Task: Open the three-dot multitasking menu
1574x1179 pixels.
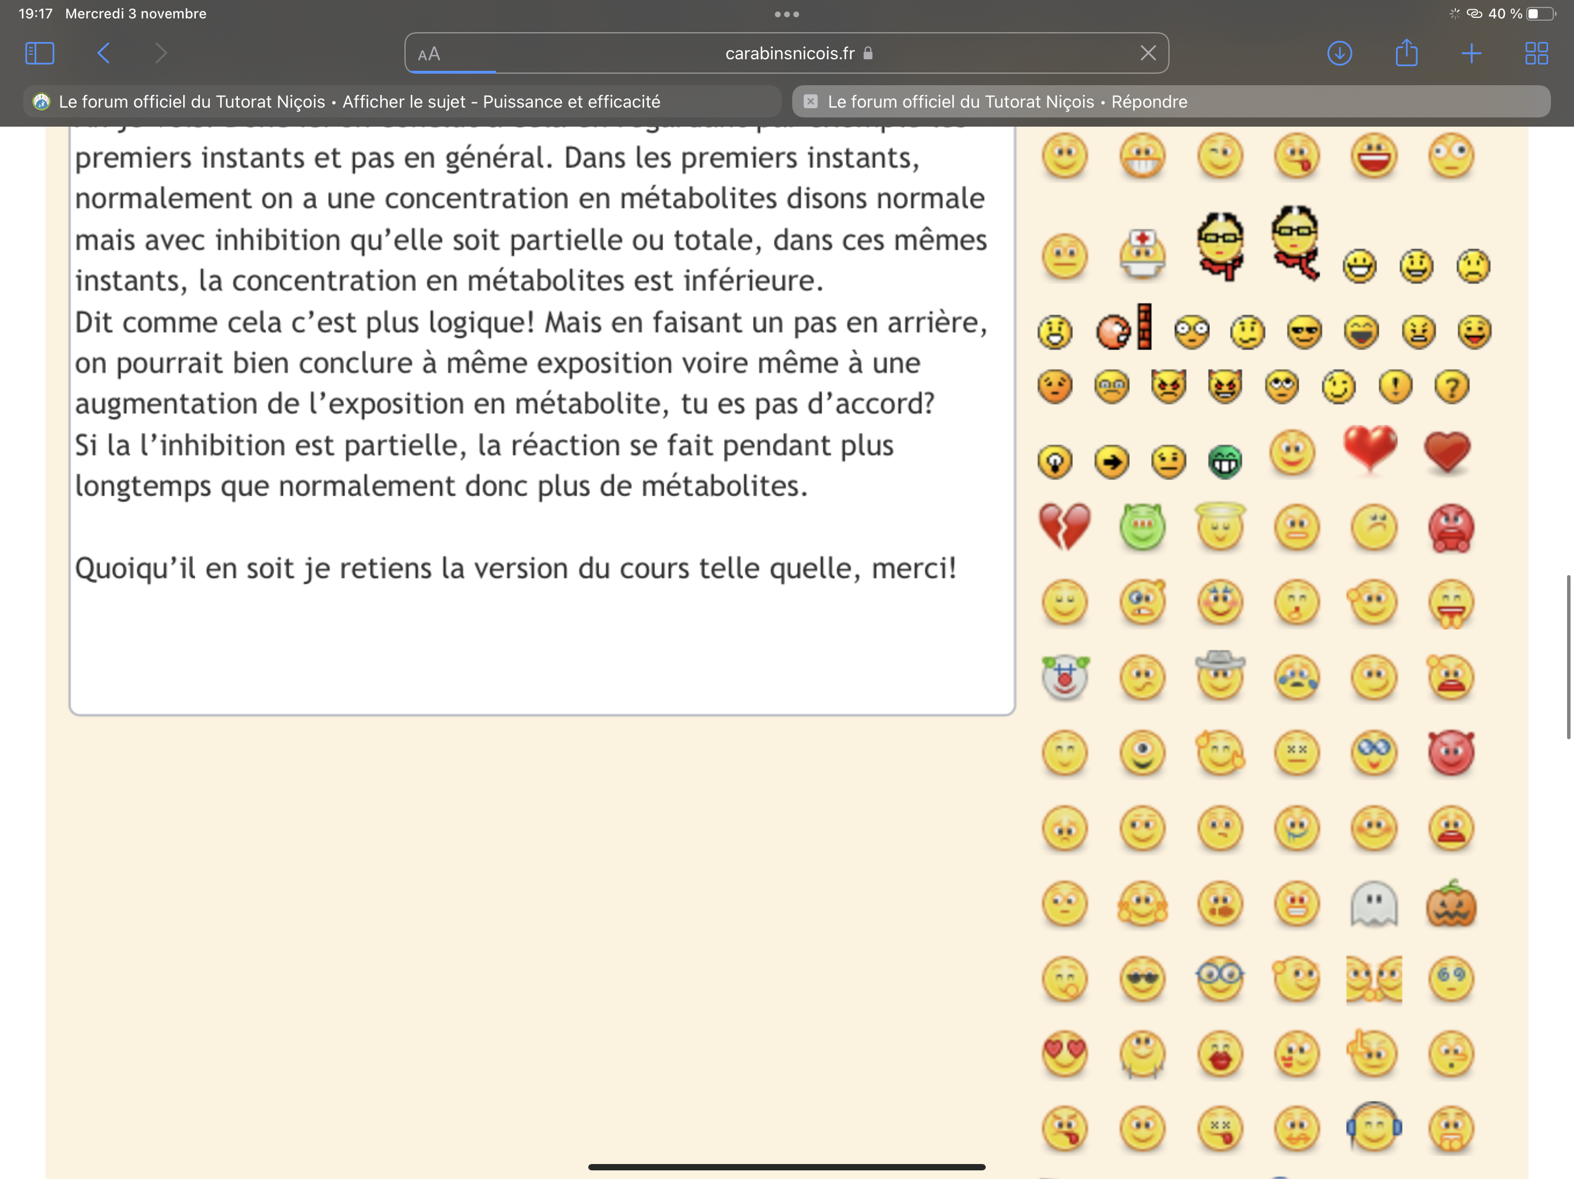Action: click(x=786, y=14)
